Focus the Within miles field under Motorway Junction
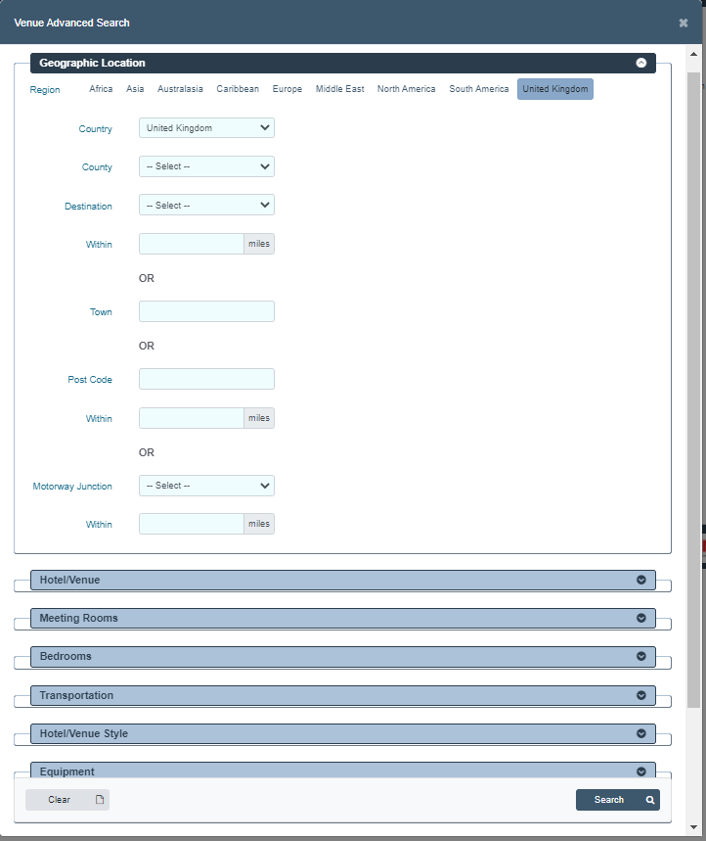 coord(192,524)
